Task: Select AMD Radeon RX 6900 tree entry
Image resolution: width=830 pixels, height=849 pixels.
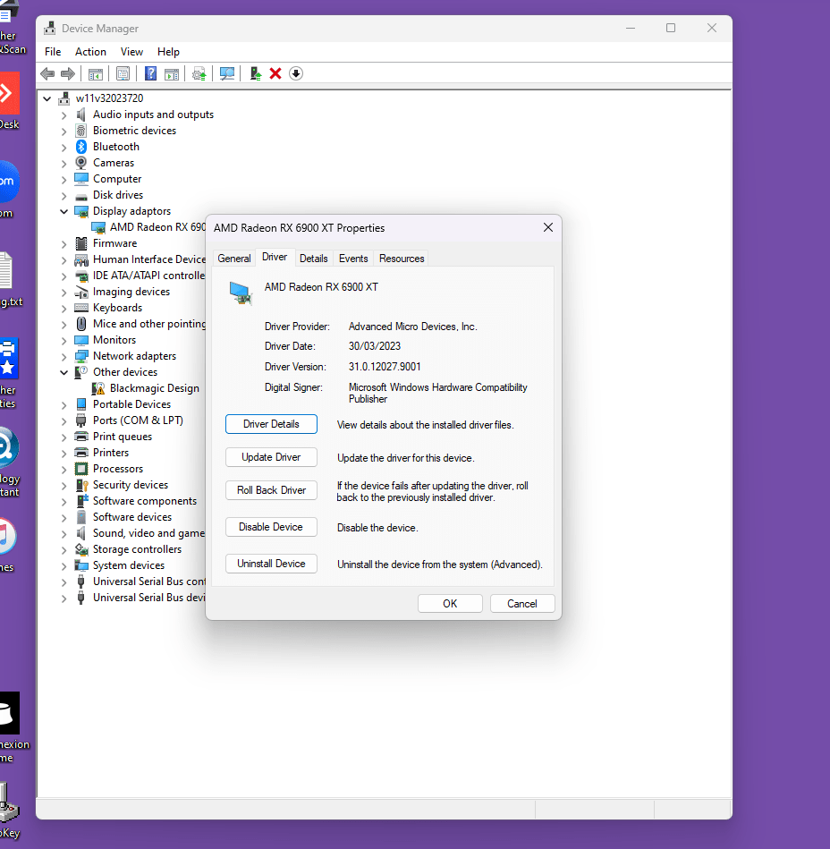Action: pyautogui.click(x=157, y=227)
